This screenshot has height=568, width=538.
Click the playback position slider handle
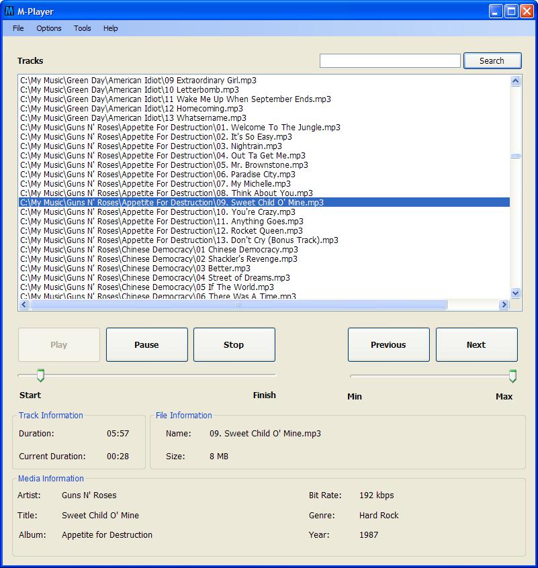coord(40,375)
